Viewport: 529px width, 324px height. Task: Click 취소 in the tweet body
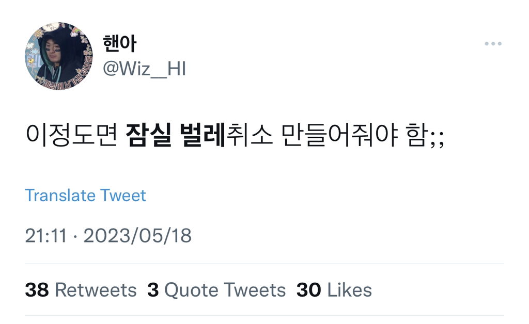click(x=250, y=135)
